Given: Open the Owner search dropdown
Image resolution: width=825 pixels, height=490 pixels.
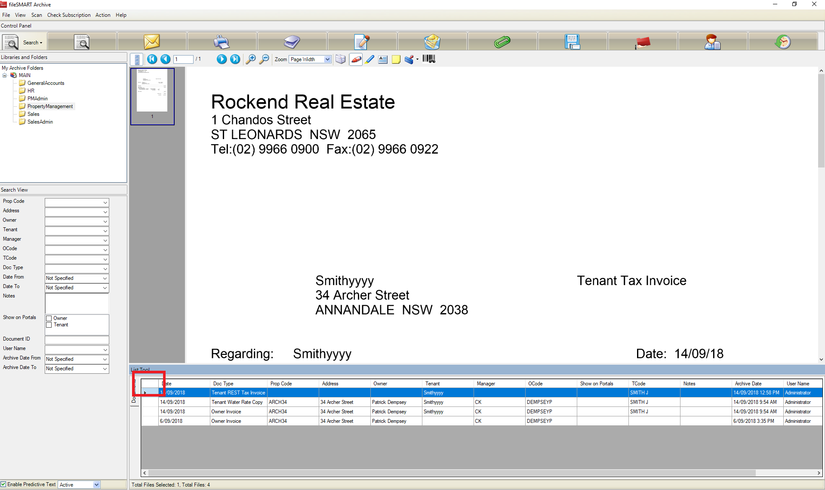Looking at the screenshot, I should click(105, 221).
